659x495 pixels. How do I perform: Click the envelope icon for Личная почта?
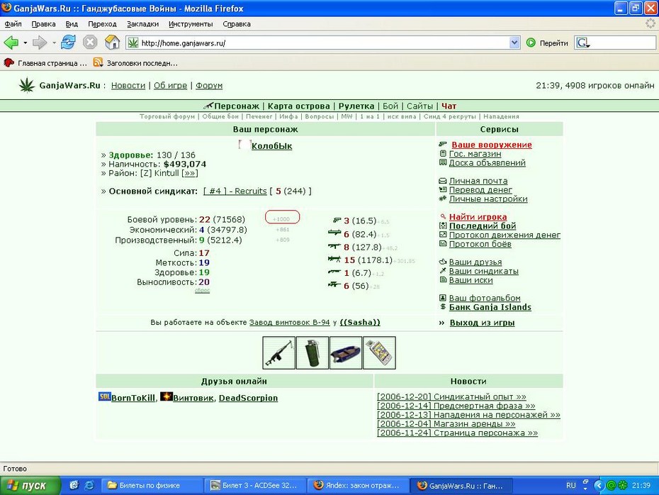(x=443, y=181)
